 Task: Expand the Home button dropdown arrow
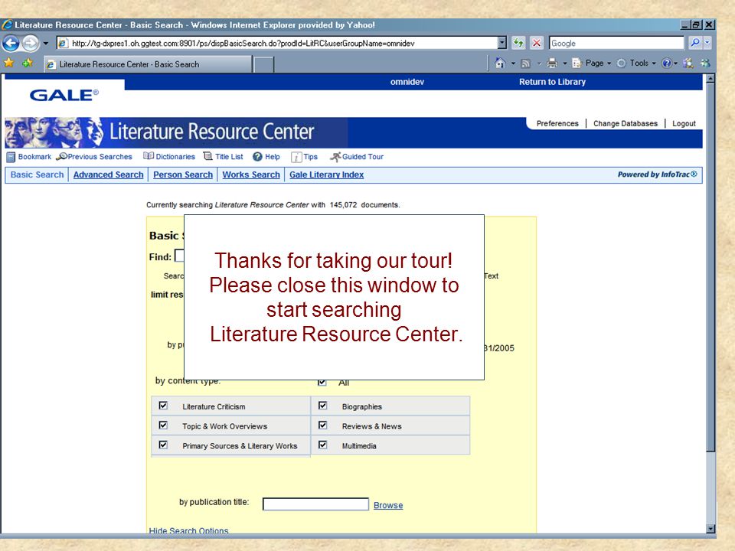pos(513,64)
